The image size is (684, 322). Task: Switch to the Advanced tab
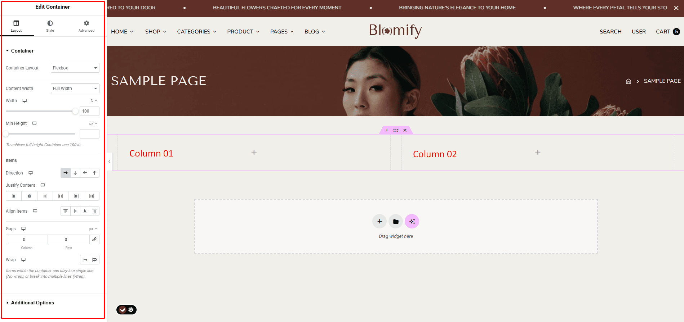point(86,26)
